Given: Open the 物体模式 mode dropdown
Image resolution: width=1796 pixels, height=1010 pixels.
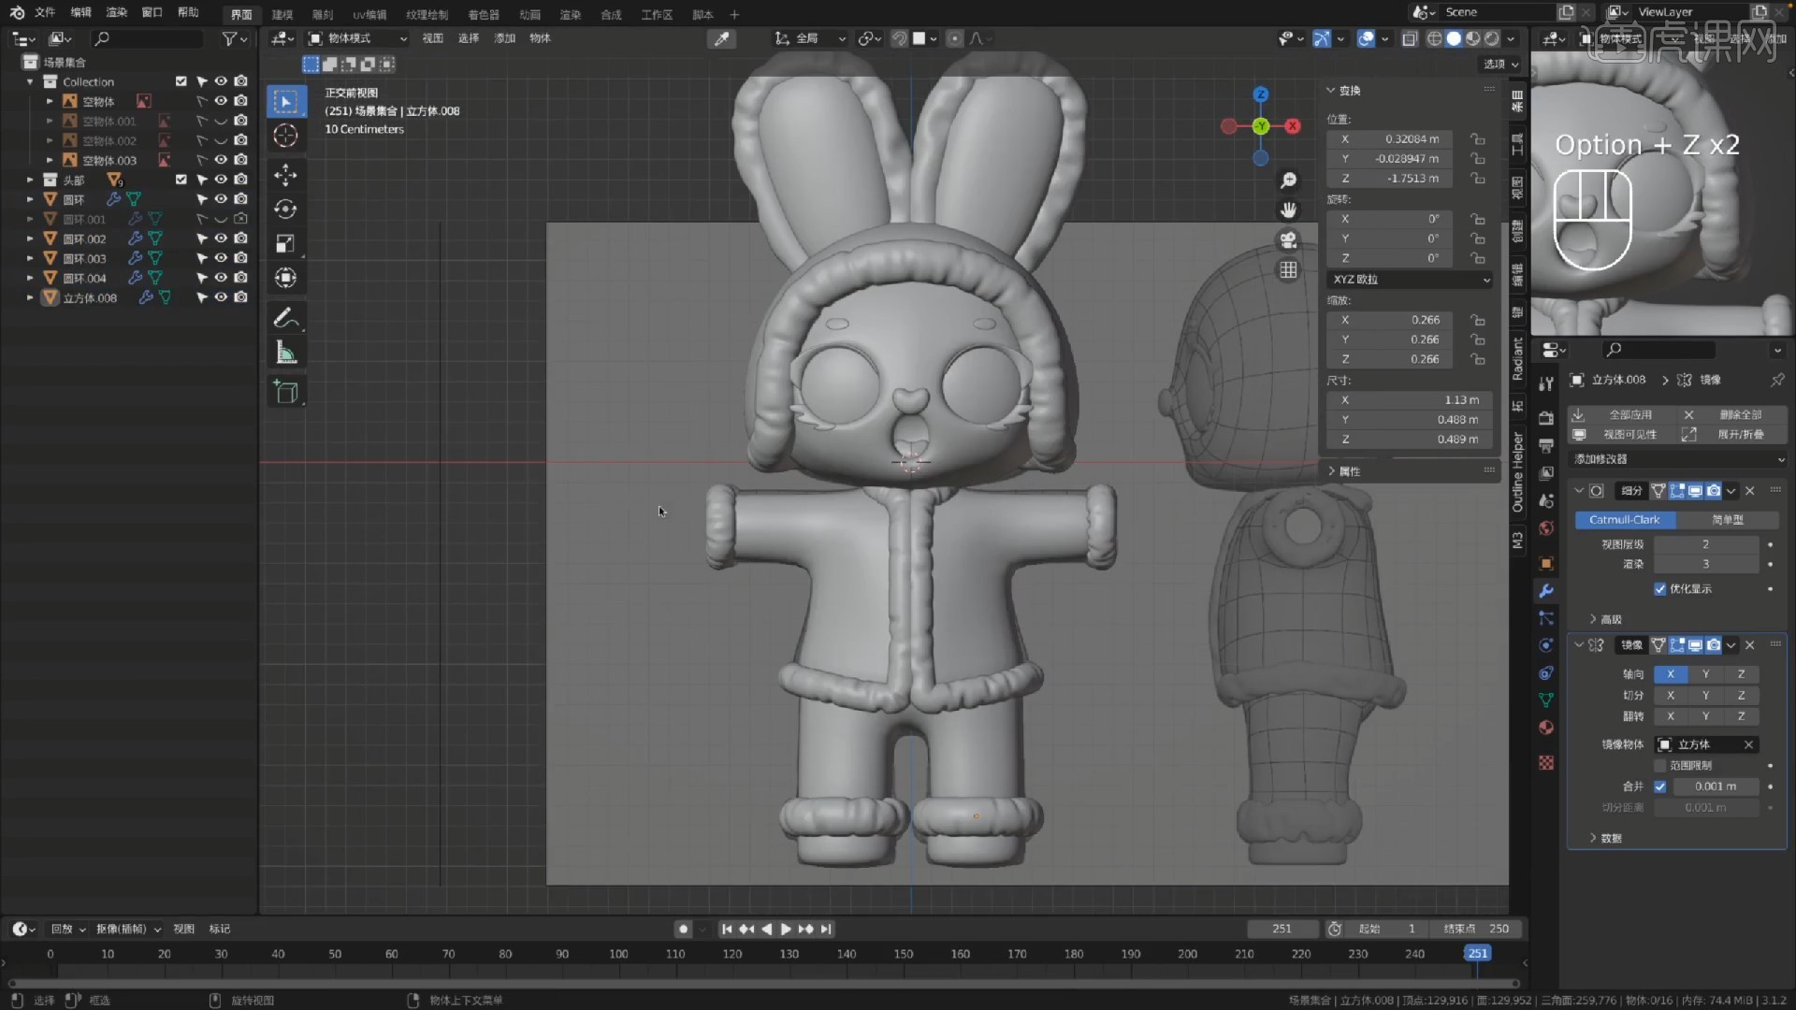Looking at the screenshot, I should [x=358, y=38].
